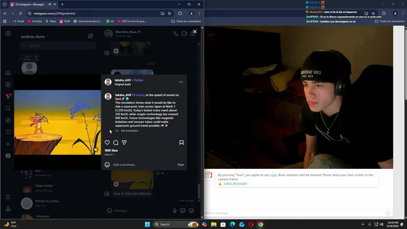The width and height of the screenshot is (407, 229).
Task: Open the Safety Reminder link in the right window
Action: point(235,184)
